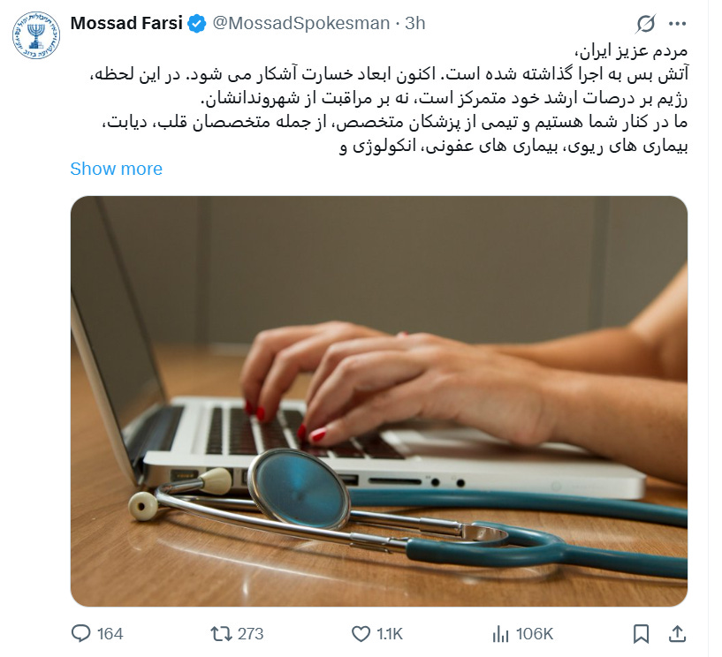Screen dimensions: 722x657
Task: Expand the post with Show more
Action: 116,169
